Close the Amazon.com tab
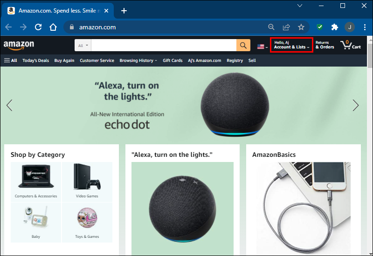The height and width of the screenshot is (256, 373). tap(106, 11)
